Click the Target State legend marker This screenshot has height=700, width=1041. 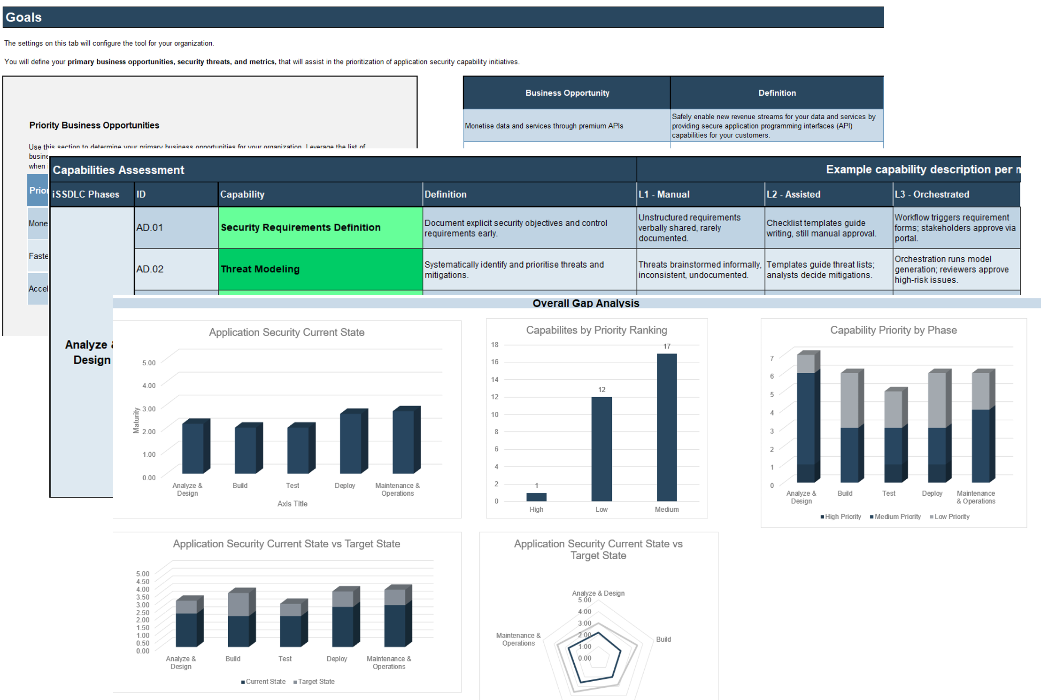(x=295, y=681)
